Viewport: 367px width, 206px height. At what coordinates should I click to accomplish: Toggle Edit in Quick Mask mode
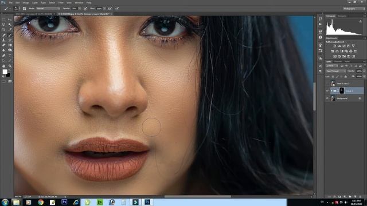click(x=3, y=81)
